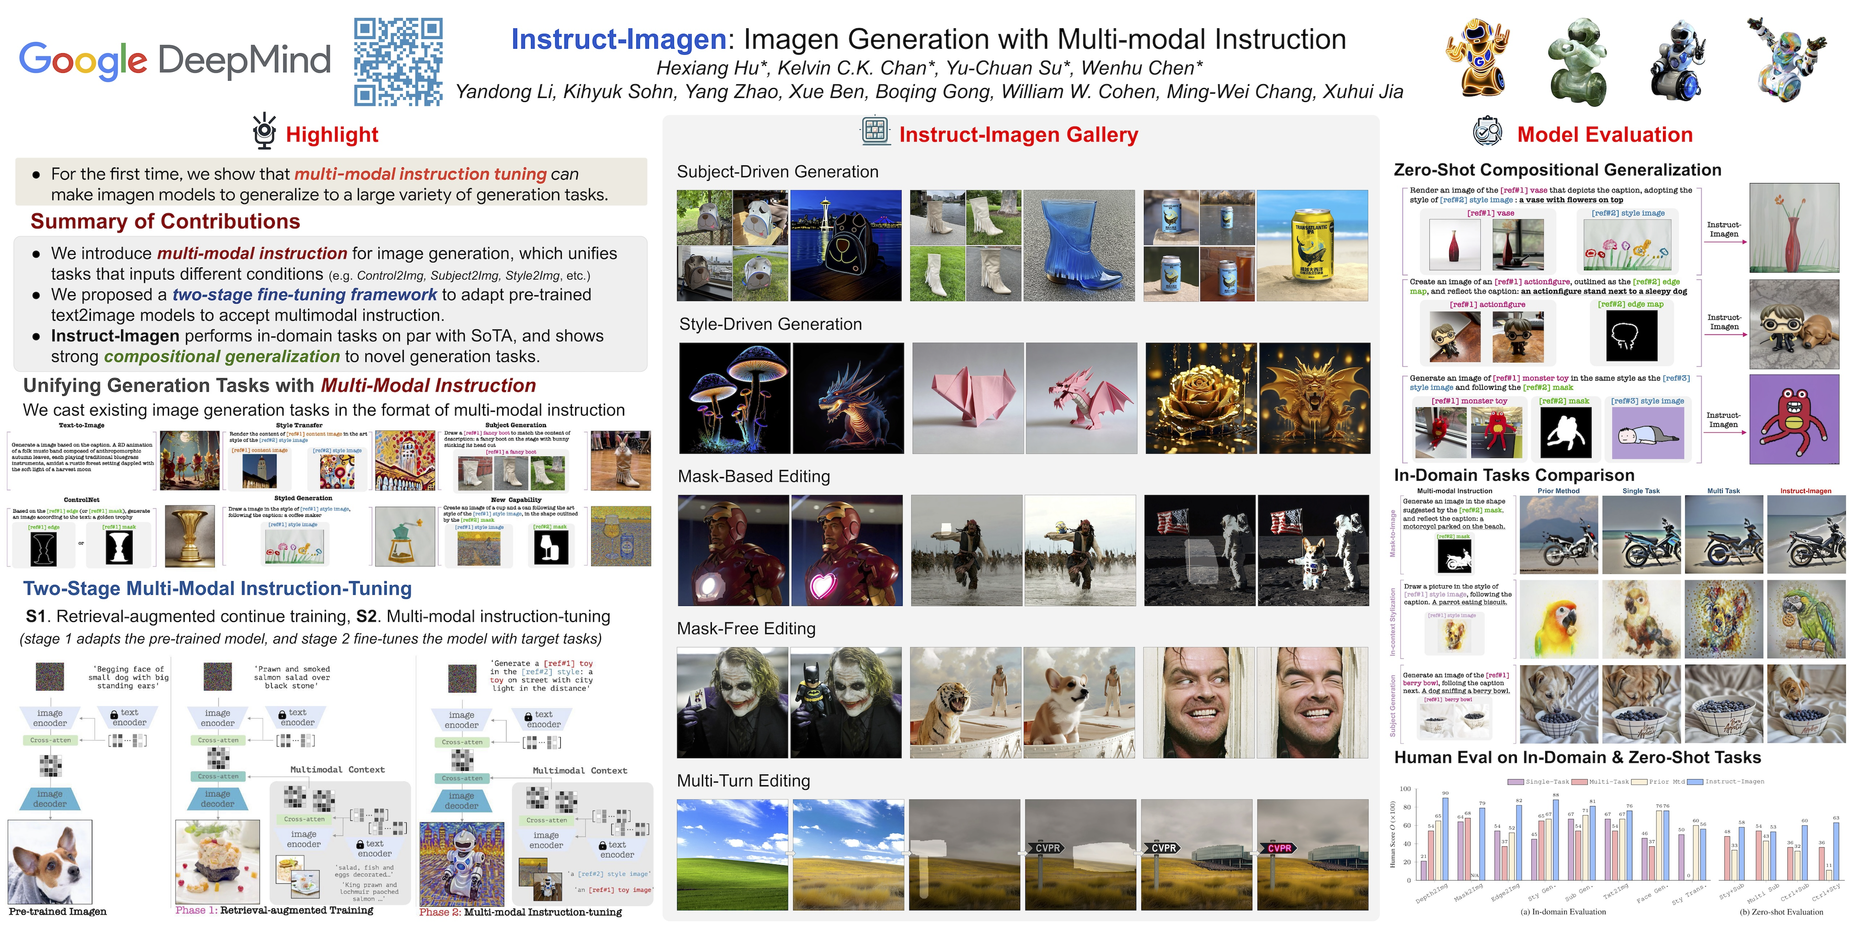Image resolution: width=1855 pixels, height=927 pixels.
Task: Click the Instruct-Imagen Gallery heading
Action: (x=1018, y=134)
